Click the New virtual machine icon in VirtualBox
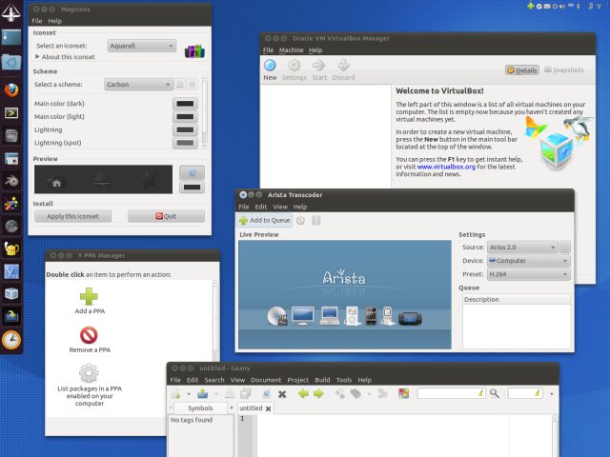 pos(270,67)
